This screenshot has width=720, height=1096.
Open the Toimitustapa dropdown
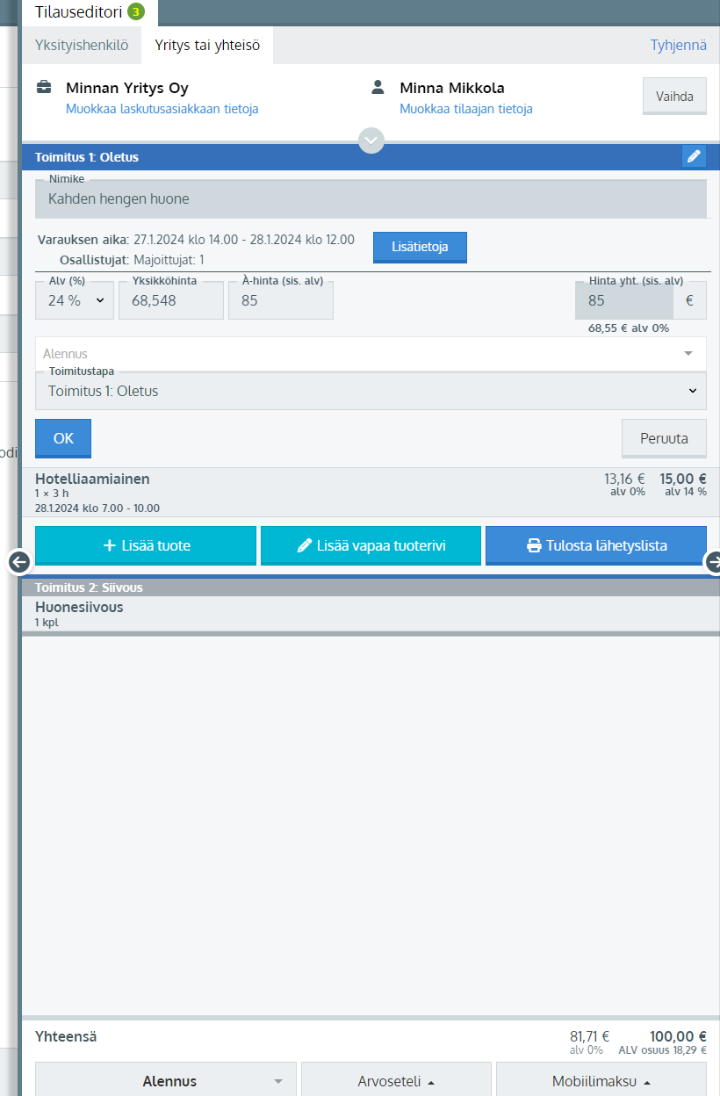371,392
